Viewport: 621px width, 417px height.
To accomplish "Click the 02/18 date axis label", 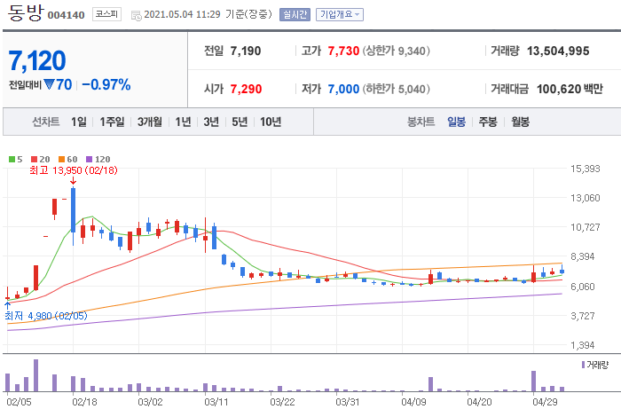I will [84, 402].
